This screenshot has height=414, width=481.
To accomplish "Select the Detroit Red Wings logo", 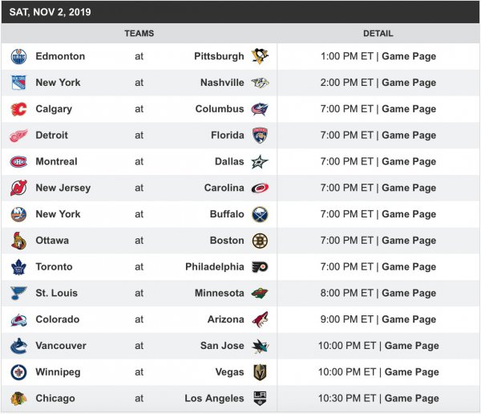I will coord(18,136).
